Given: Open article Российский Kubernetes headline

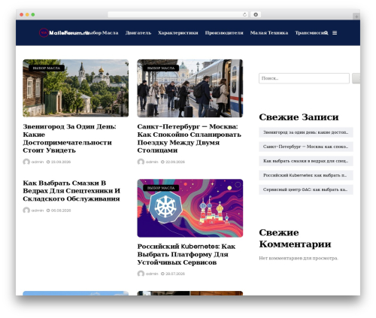Looking at the screenshot, I should click(186, 254).
